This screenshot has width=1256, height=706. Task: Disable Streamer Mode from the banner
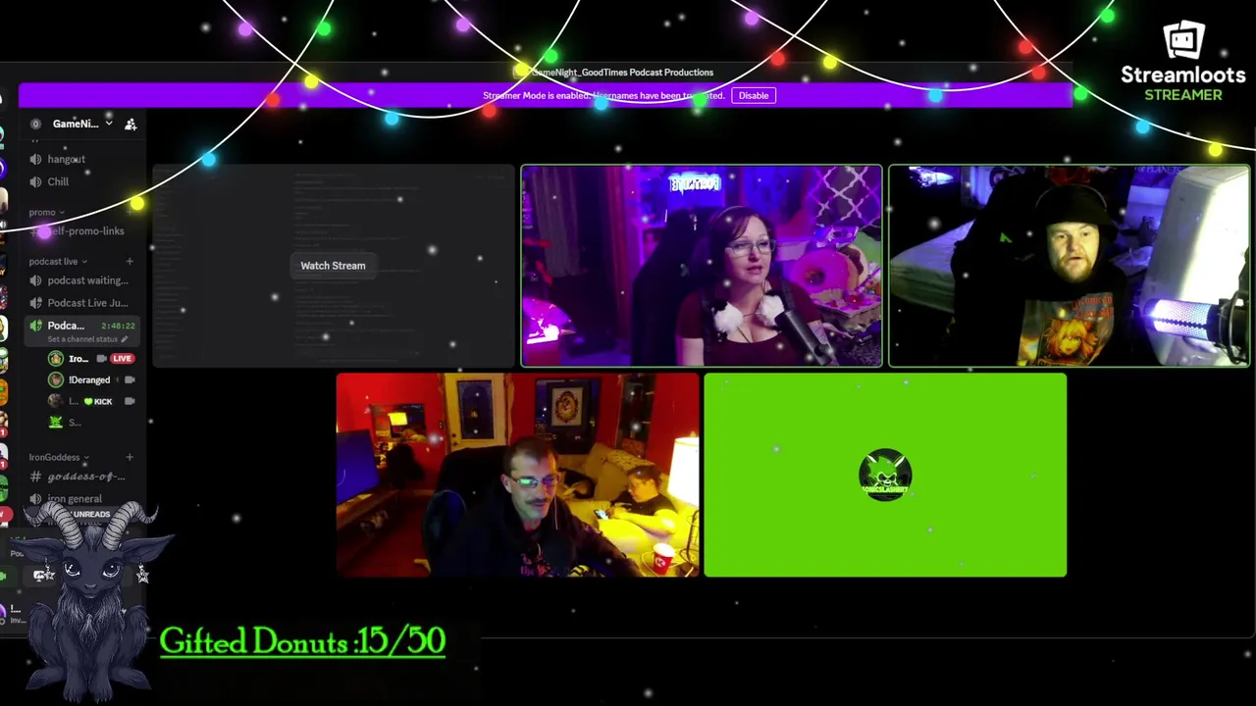(754, 95)
